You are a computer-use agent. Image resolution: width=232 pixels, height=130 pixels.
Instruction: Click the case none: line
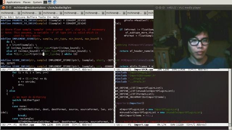[x=20, y=107]
